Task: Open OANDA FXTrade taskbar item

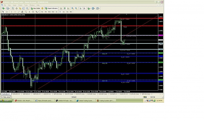Action: click(x=65, y=101)
